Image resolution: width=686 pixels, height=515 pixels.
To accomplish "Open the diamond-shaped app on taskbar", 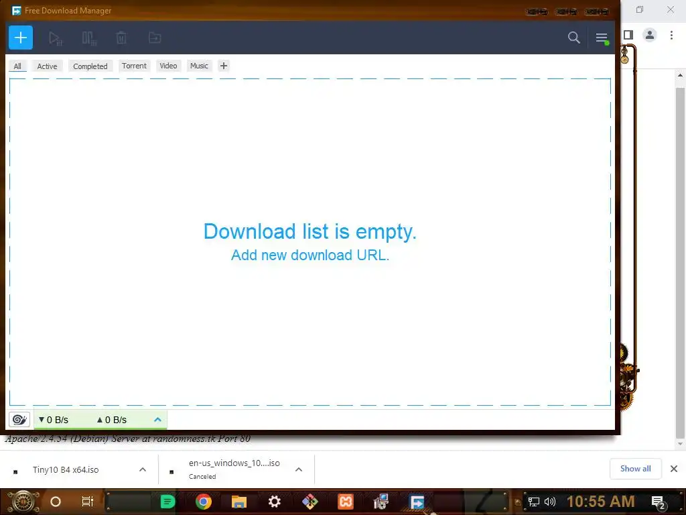I will [x=310, y=502].
